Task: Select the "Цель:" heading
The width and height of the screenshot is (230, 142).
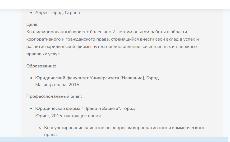Action: coord(33,25)
